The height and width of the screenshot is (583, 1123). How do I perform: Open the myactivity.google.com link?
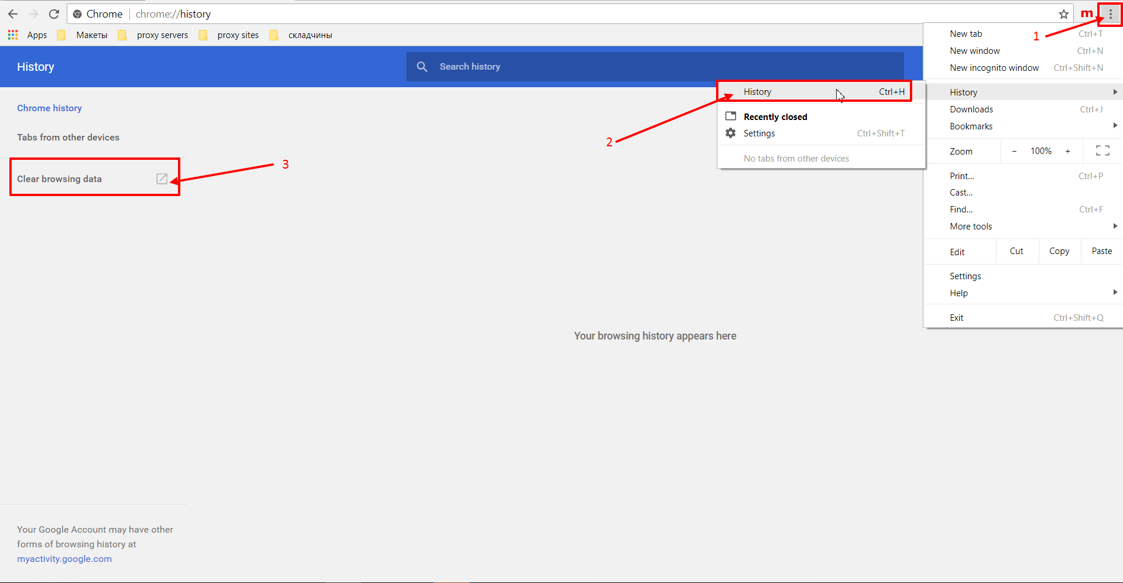pos(64,559)
